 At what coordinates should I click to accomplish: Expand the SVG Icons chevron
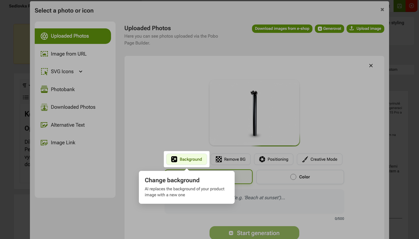coord(81,72)
